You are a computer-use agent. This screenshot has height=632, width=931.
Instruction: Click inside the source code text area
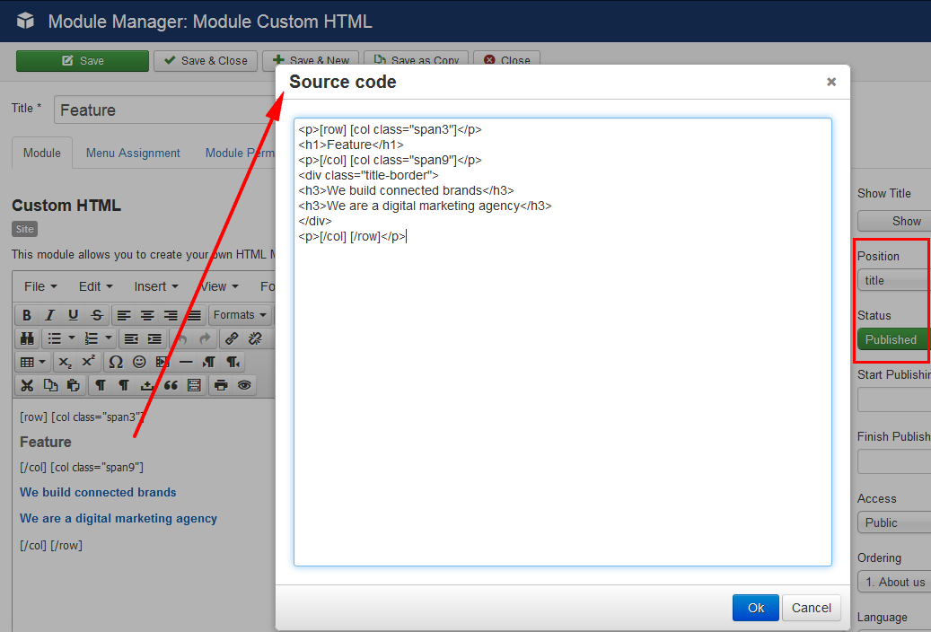[x=562, y=404]
